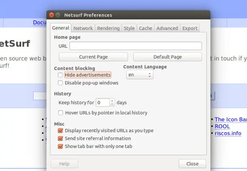Click the Default Page button
This screenshot has width=247, height=171.
click(x=168, y=57)
